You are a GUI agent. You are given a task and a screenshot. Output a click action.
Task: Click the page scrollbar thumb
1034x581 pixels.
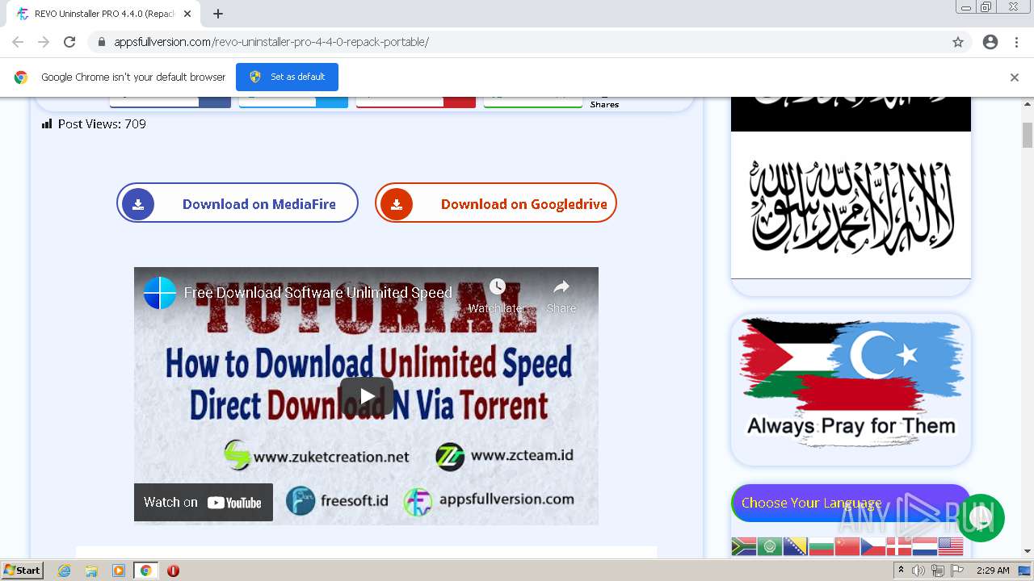pos(1028,135)
